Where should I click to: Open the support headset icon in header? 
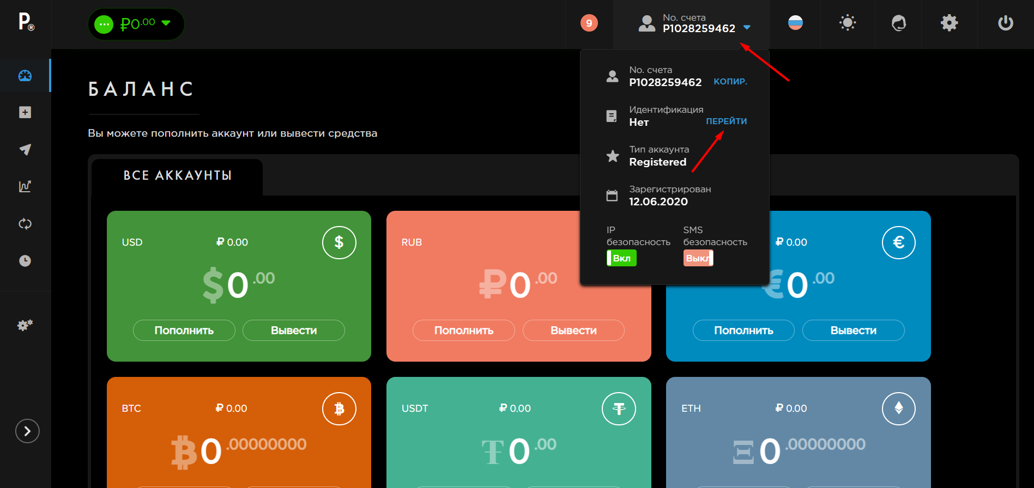point(898,23)
